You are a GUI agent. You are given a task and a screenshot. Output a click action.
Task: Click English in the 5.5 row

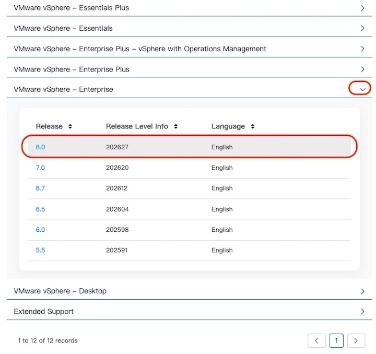pos(222,251)
